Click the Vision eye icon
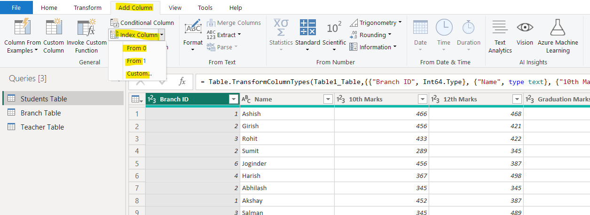 [x=525, y=27]
